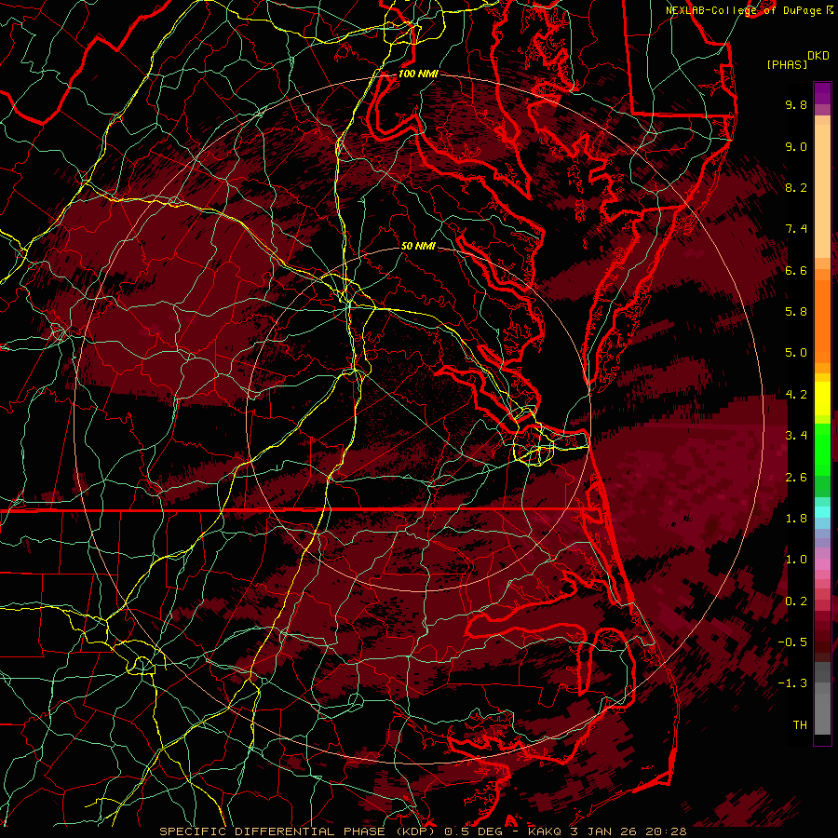Select the 7.4 value on the color scale

click(x=796, y=229)
